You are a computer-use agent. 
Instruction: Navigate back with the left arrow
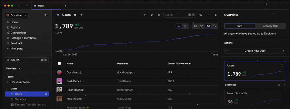(x=19, y=6)
